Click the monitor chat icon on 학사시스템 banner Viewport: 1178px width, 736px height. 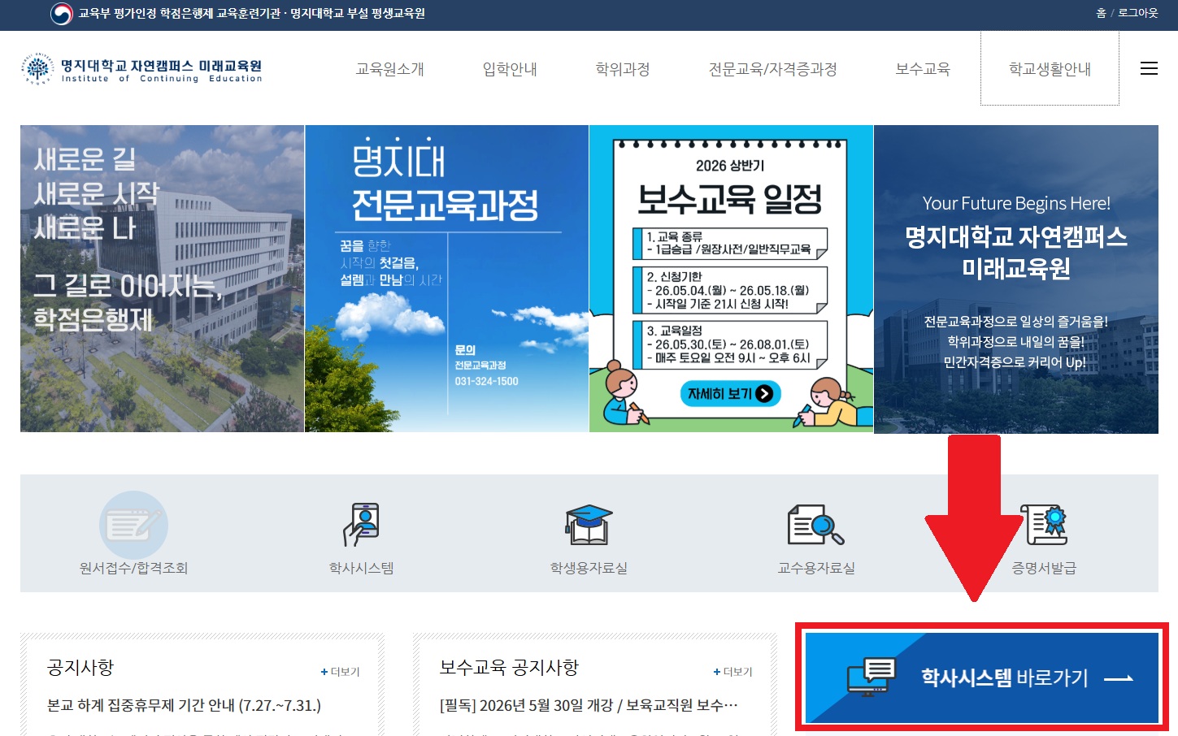871,678
